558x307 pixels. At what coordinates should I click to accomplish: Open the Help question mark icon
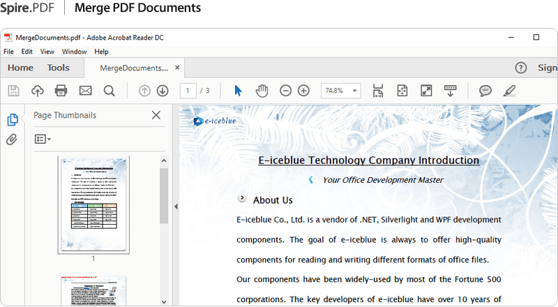point(520,68)
